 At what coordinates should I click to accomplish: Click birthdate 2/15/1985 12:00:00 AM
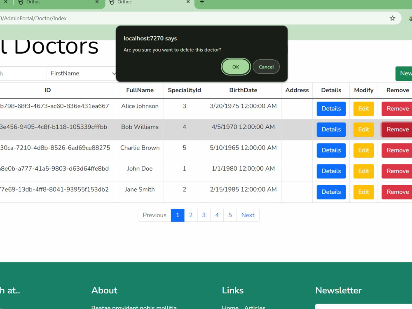coord(243,190)
